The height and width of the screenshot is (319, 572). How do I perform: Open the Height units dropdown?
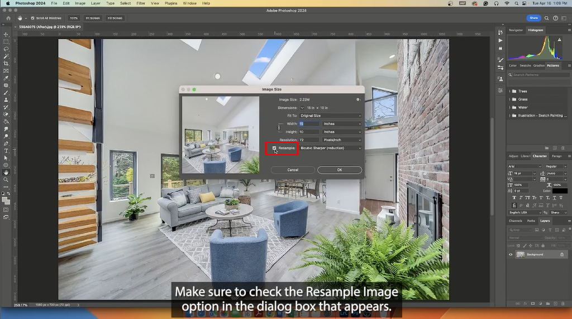click(x=342, y=132)
